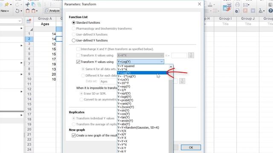This screenshot has width=273, height=153.
Task: Click the table format icon above row numbers
Action: (29, 21)
